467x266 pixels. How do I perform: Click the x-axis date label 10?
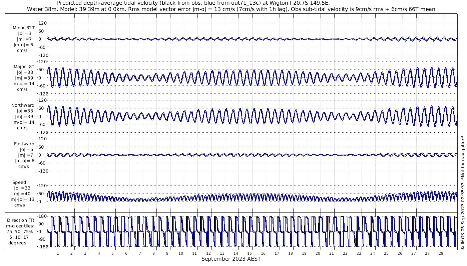(180, 253)
